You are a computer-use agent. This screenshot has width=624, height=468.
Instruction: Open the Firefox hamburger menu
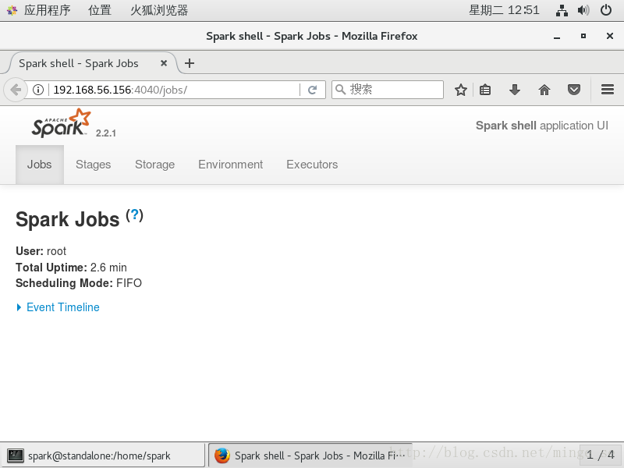pos(608,90)
